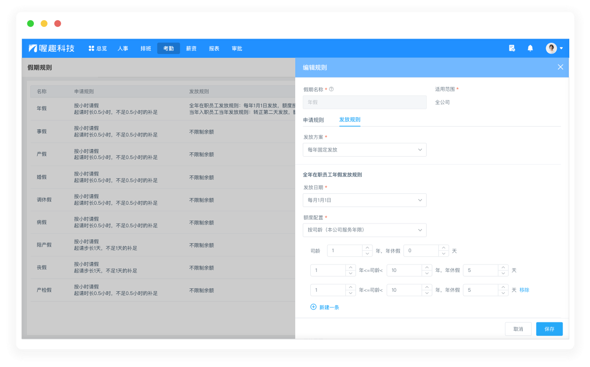Click 不限制余额 in the 丧假 row
Screen dimensions: 590x367
[x=202, y=268]
